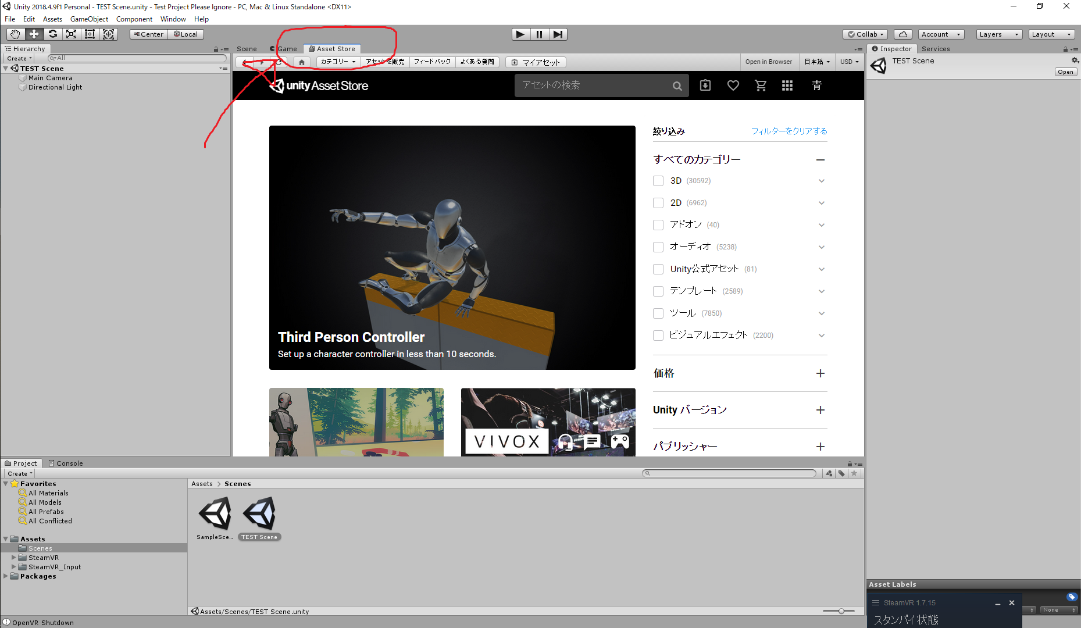This screenshot has width=1081, height=628.
Task: Select the Rotate tool
Action: pyautogui.click(x=52, y=34)
